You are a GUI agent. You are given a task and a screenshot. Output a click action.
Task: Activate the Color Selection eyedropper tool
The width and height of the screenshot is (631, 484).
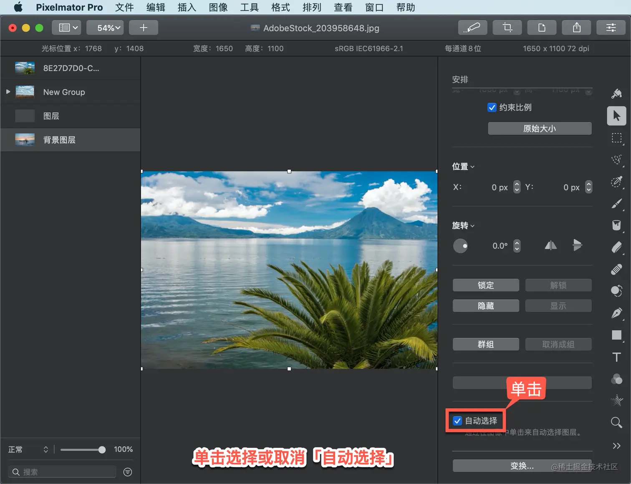(x=616, y=182)
